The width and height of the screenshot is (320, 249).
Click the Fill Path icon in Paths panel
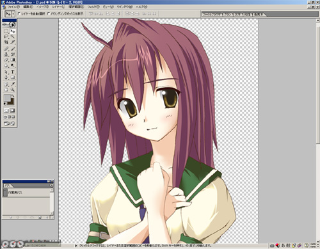pos(11,218)
